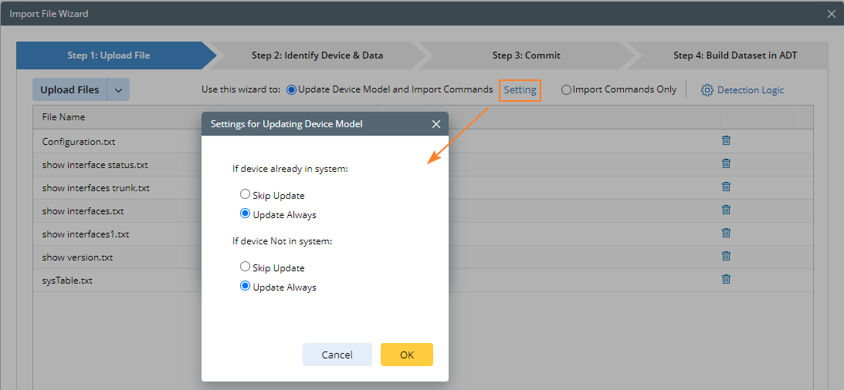Delete the show interfaces.txt row
The height and width of the screenshot is (390, 844).
click(x=726, y=210)
